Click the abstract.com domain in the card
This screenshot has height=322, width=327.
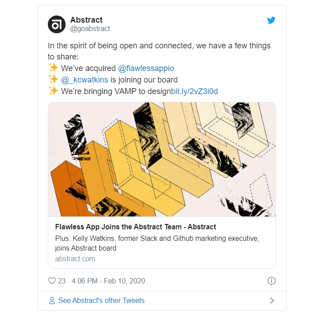coord(75,259)
